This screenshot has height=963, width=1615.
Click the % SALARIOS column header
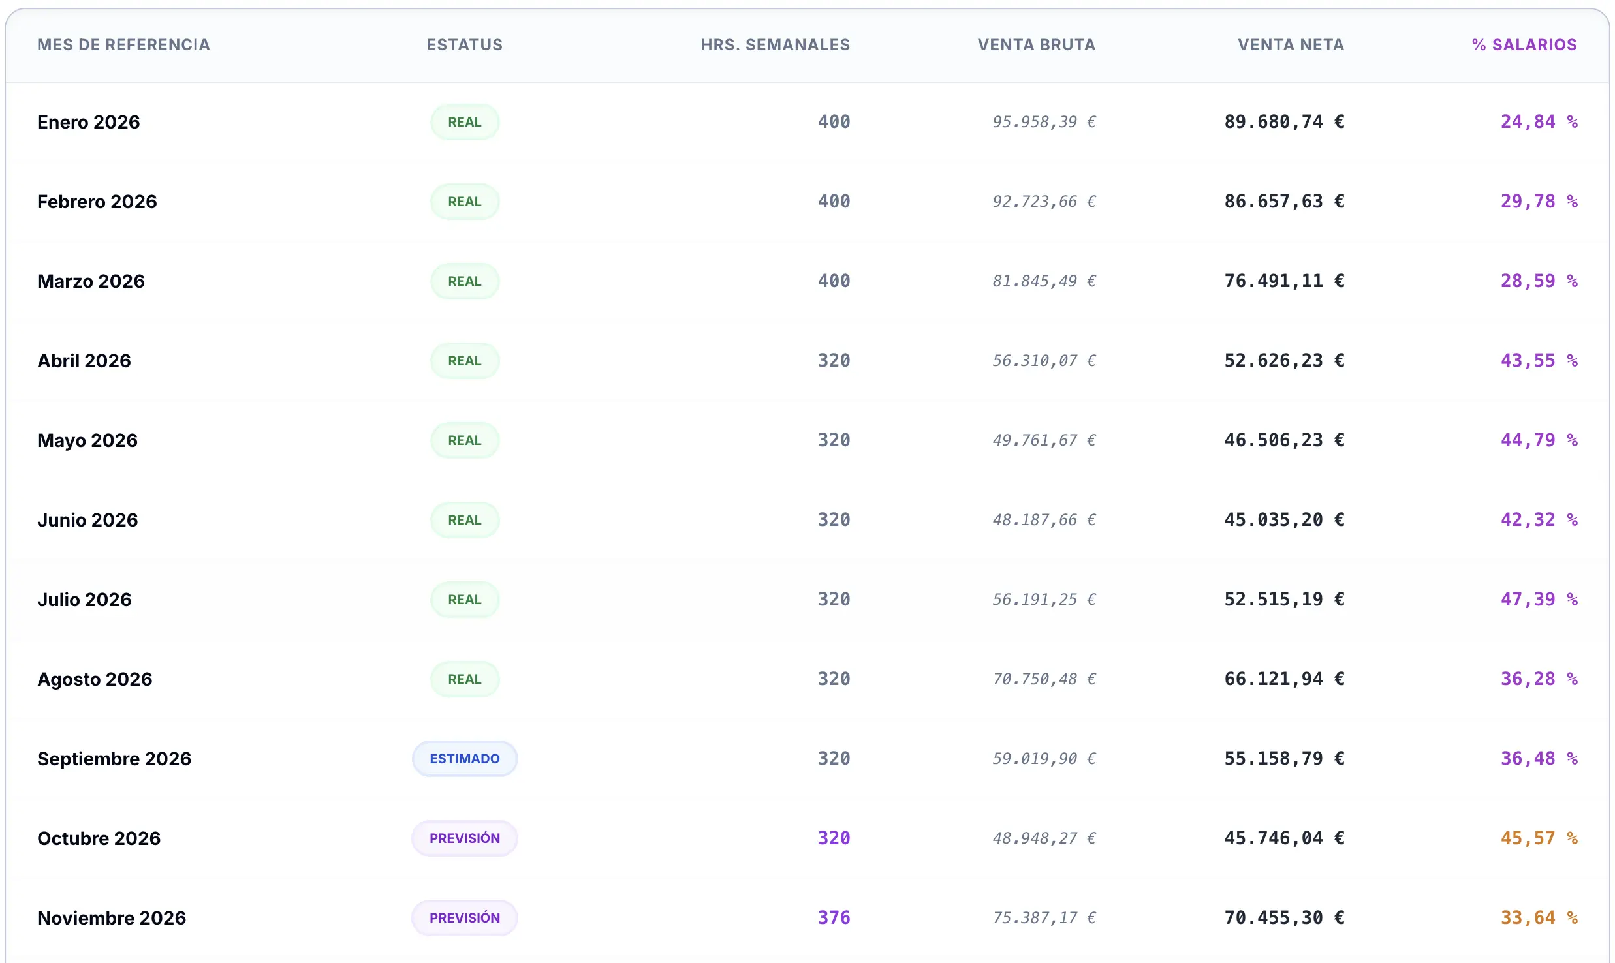click(1524, 45)
